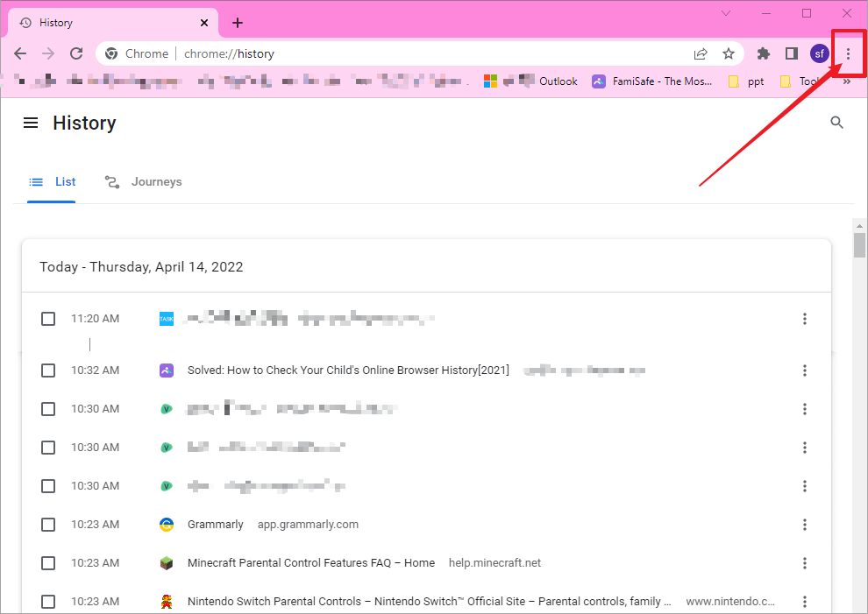This screenshot has width=868, height=614.
Task: Check the Grammarly history entry checkbox
Action: tap(48, 525)
